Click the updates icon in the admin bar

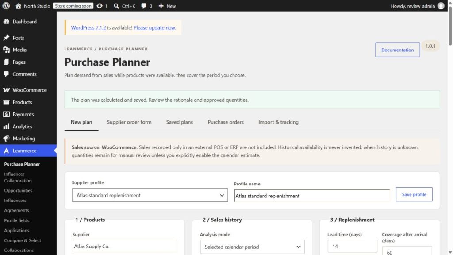click(x=100, y=6)
